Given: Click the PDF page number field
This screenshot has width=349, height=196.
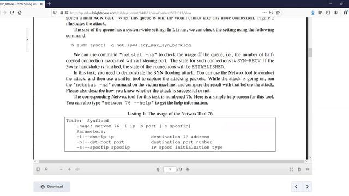Looking at the screenshot, I should point(170,169).
